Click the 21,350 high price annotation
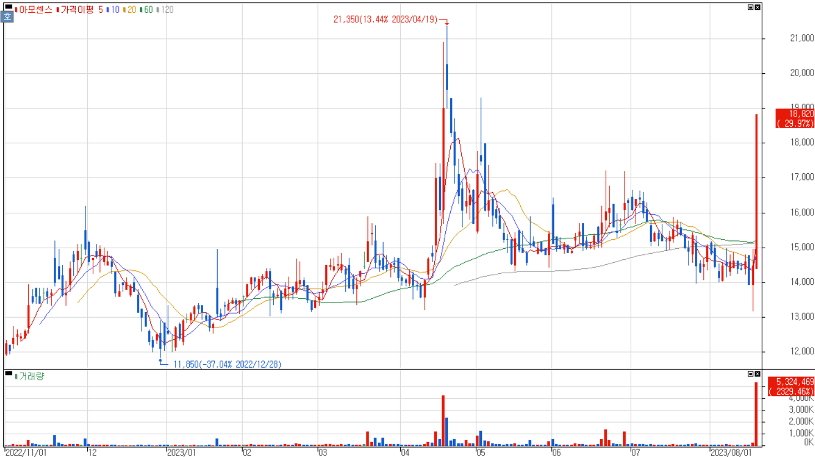This screenshot has height=457, width=815. point(385,19)
